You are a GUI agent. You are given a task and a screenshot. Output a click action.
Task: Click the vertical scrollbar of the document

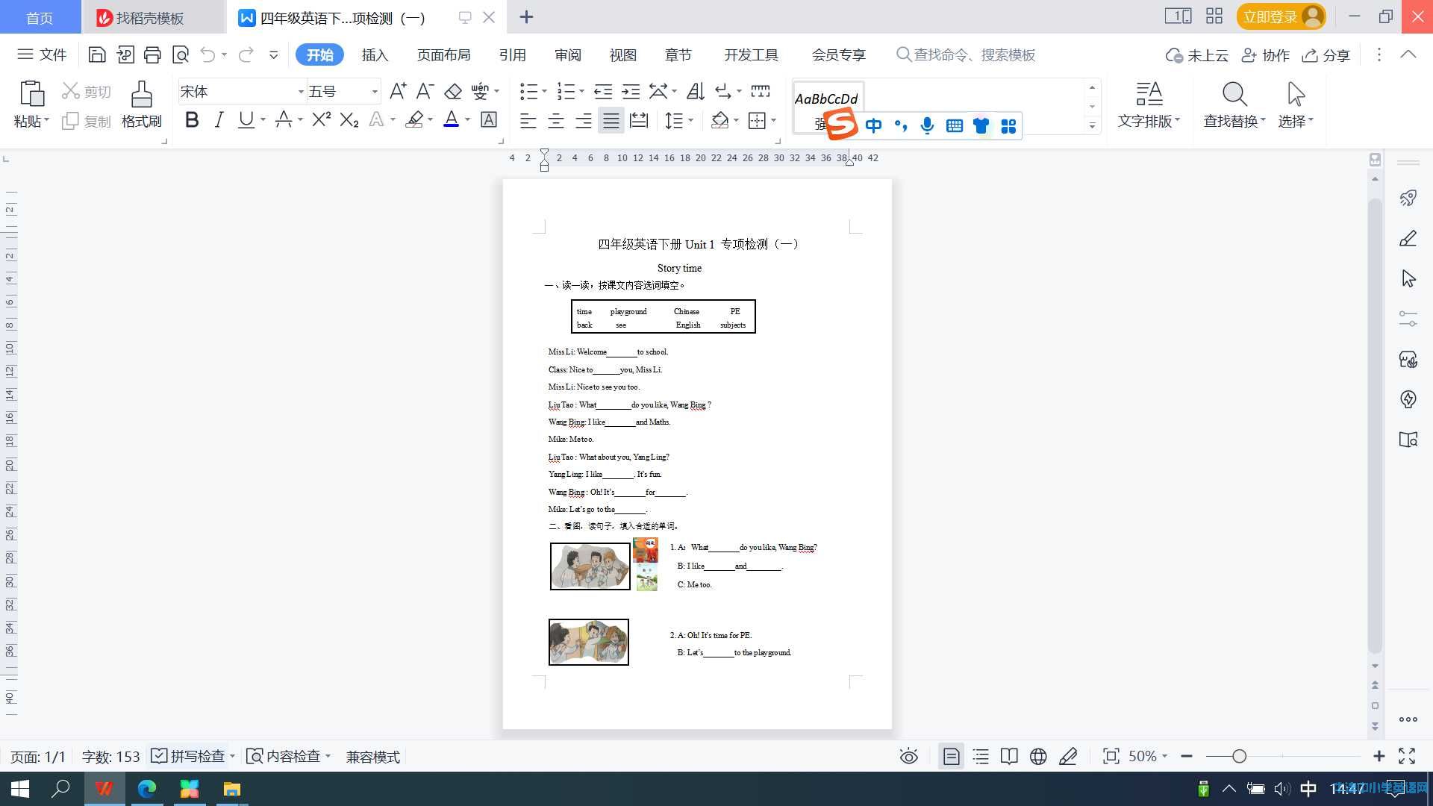coord(1375,425)
